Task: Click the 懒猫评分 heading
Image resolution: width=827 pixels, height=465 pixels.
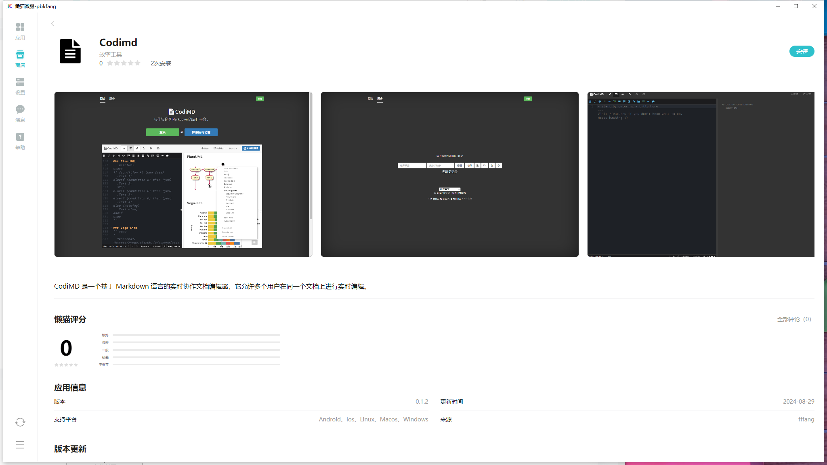Action: (x=70, y=319)
